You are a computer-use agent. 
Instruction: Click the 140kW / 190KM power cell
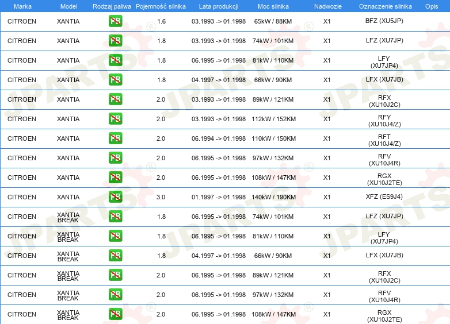pyautogui.click(x=273, y=197)
